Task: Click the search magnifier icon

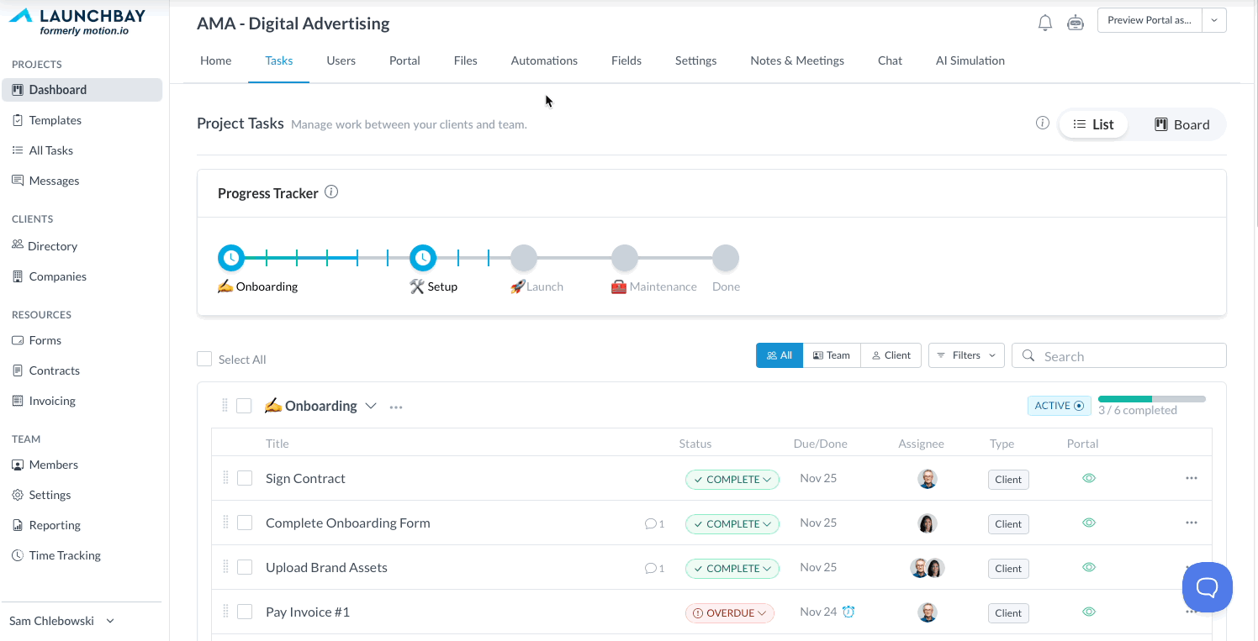Action: point(1028,355)
